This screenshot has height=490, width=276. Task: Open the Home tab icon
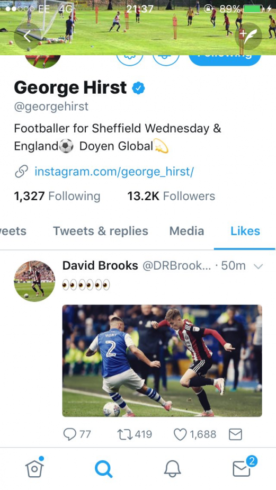[34, 468]
